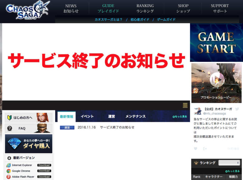
Task: Like the tweet with the heart icon
Action: pyautogui.click(x=196, y=149)
